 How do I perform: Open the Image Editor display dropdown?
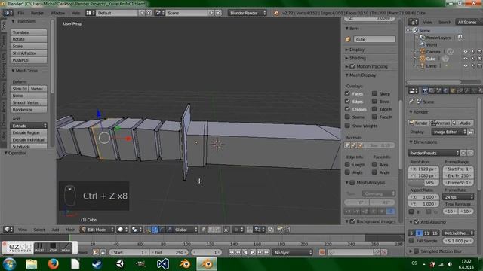click(449, 132)
